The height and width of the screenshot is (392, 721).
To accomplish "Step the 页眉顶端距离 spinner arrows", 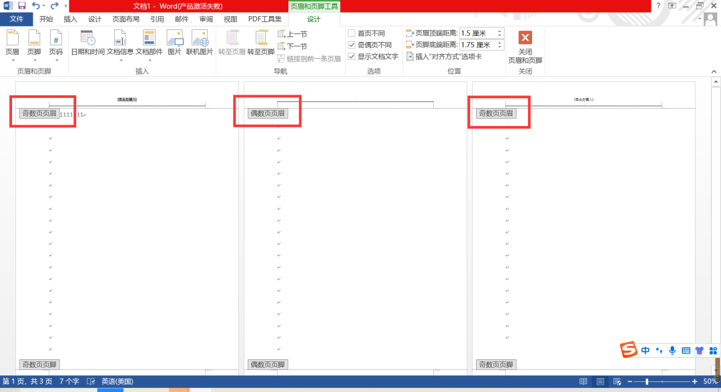I will [x=500, y=33].
